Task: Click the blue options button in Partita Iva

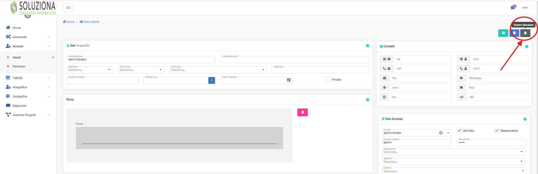Action: pyautogui.click(x=212, y=80)
